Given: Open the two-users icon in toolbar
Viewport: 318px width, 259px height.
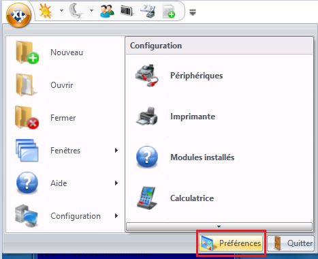Looking at the screenshot, I should click(x=107, y=11).
